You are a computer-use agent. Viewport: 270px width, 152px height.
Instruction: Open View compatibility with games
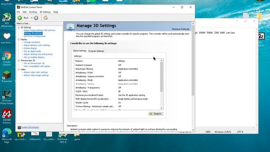pyautogui.click(x=37, y=66)
